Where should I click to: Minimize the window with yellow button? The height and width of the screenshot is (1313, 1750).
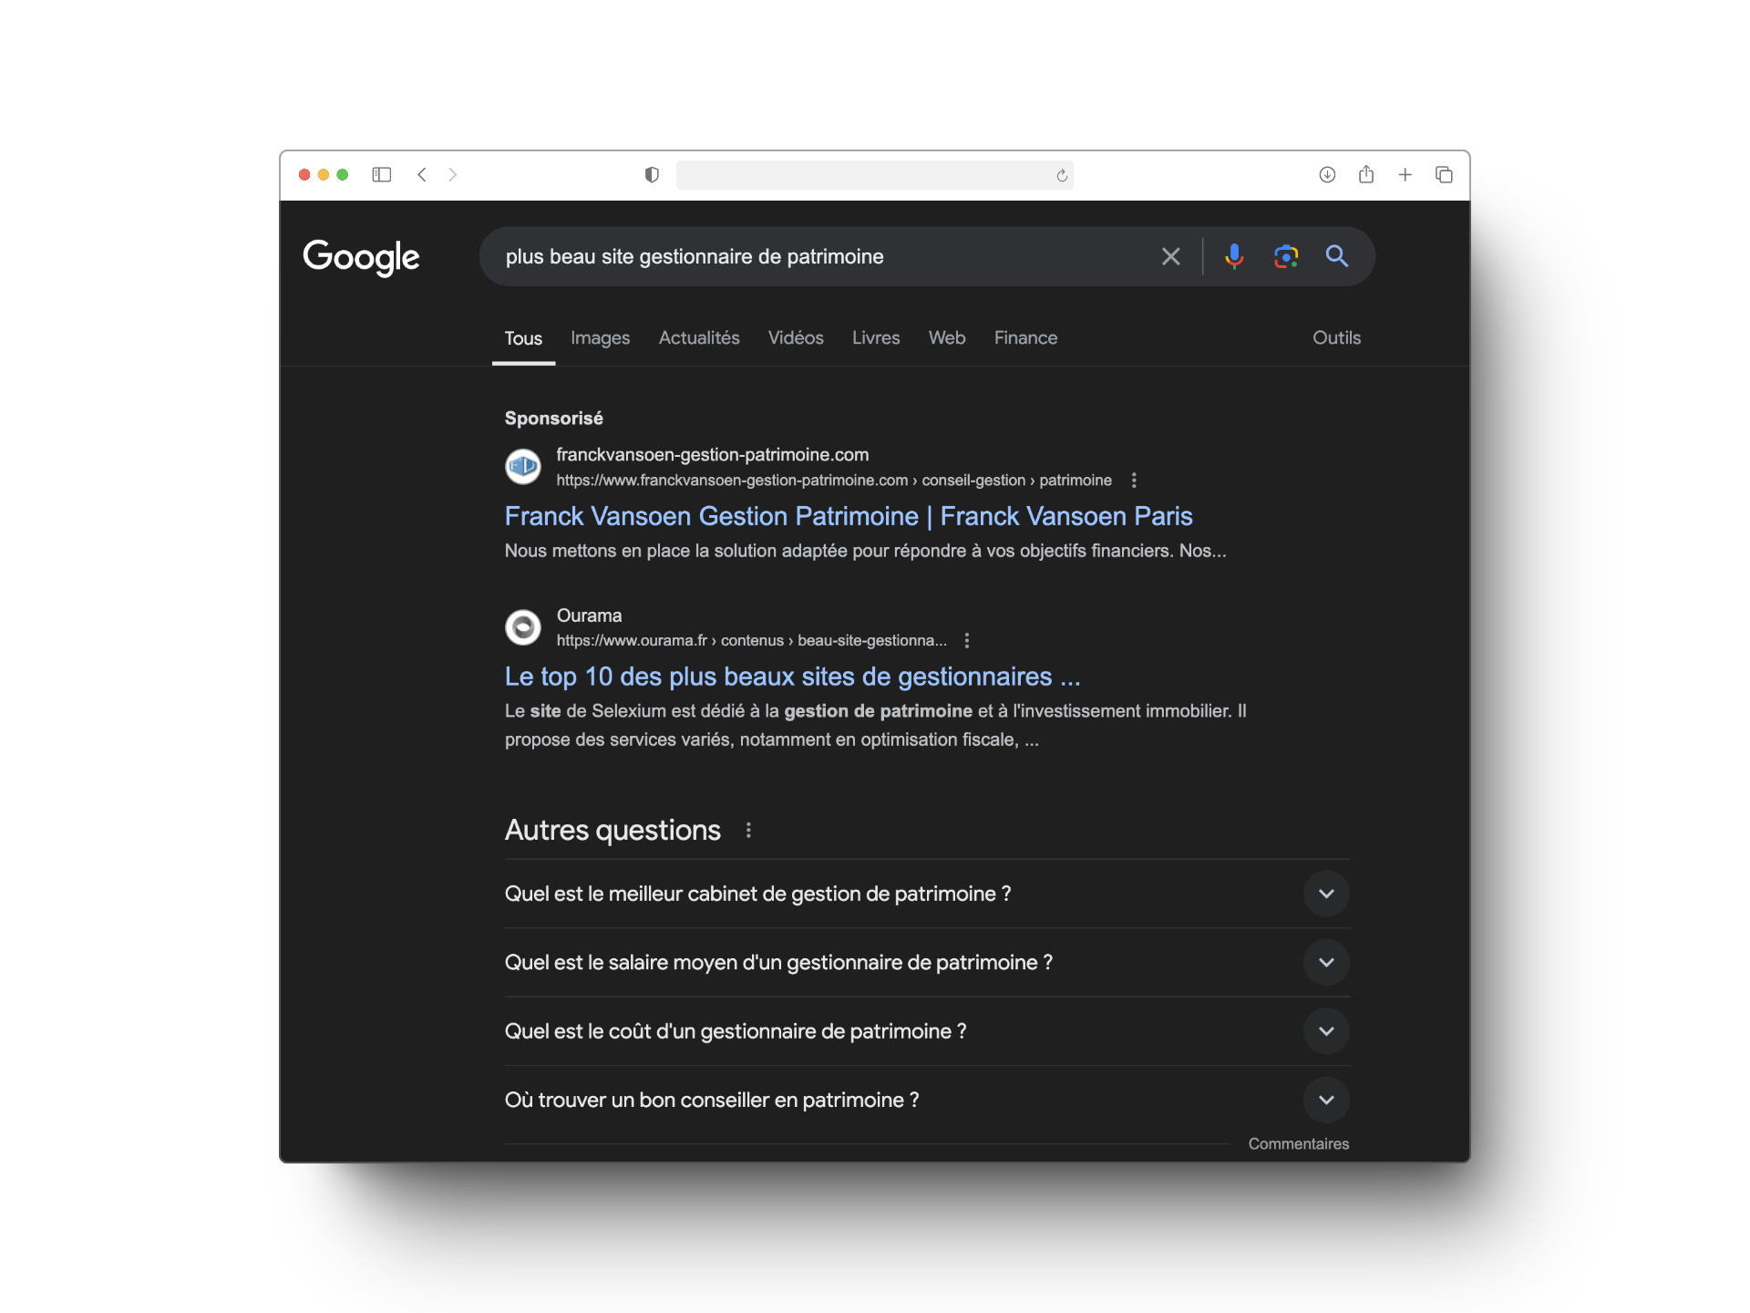[x=324, y=174]
